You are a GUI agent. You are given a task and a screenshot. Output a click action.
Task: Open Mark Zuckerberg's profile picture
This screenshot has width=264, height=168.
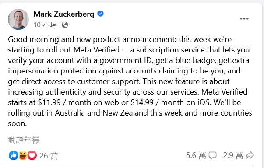(x=18, y=19)
